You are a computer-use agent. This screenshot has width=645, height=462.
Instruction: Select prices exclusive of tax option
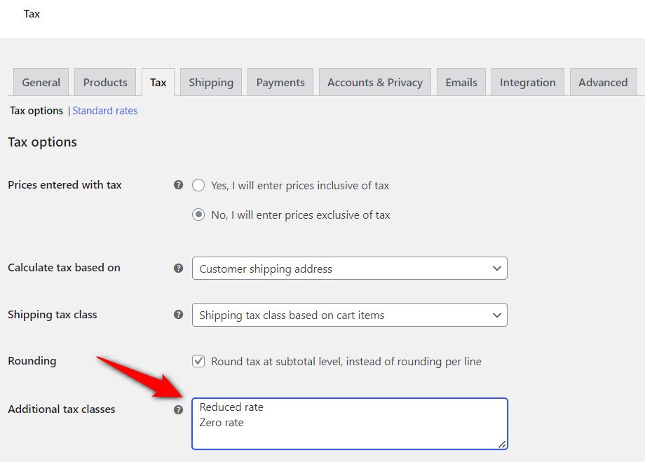click(198, 215)
